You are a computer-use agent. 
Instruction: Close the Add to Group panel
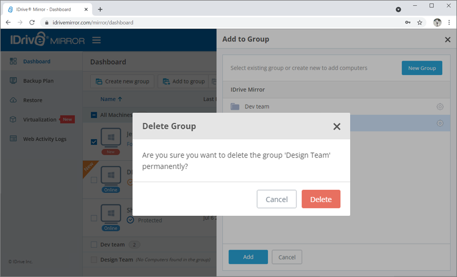(x=447, y=39)
